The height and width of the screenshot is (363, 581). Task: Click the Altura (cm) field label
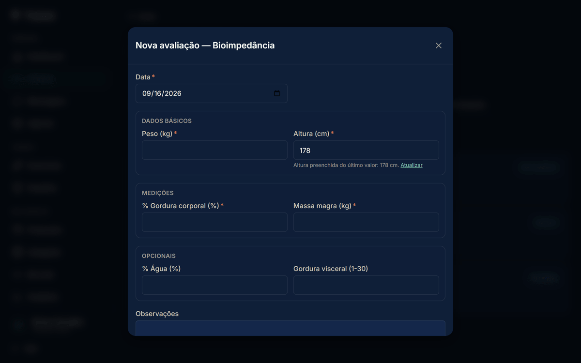coord(311,134)
